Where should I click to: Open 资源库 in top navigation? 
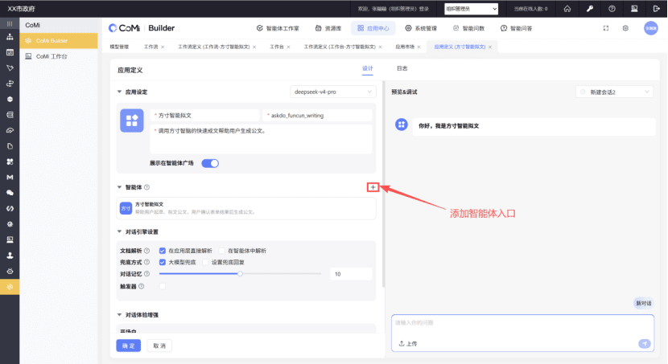pos(328,28)
